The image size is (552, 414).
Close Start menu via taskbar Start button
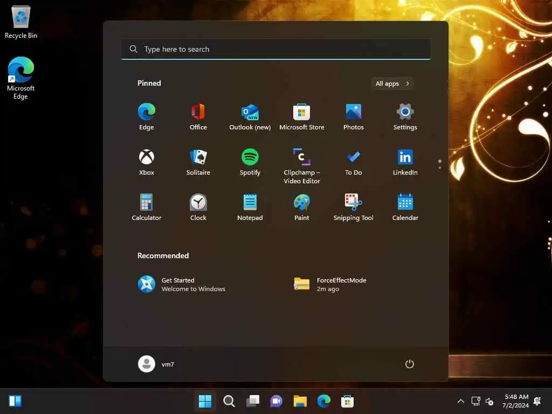205,401
